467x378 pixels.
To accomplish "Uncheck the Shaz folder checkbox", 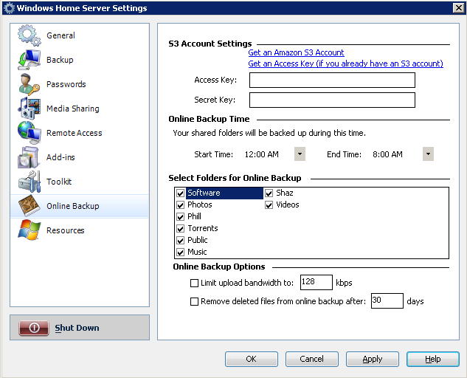I will pyautogui.click(x=269, y=193).
